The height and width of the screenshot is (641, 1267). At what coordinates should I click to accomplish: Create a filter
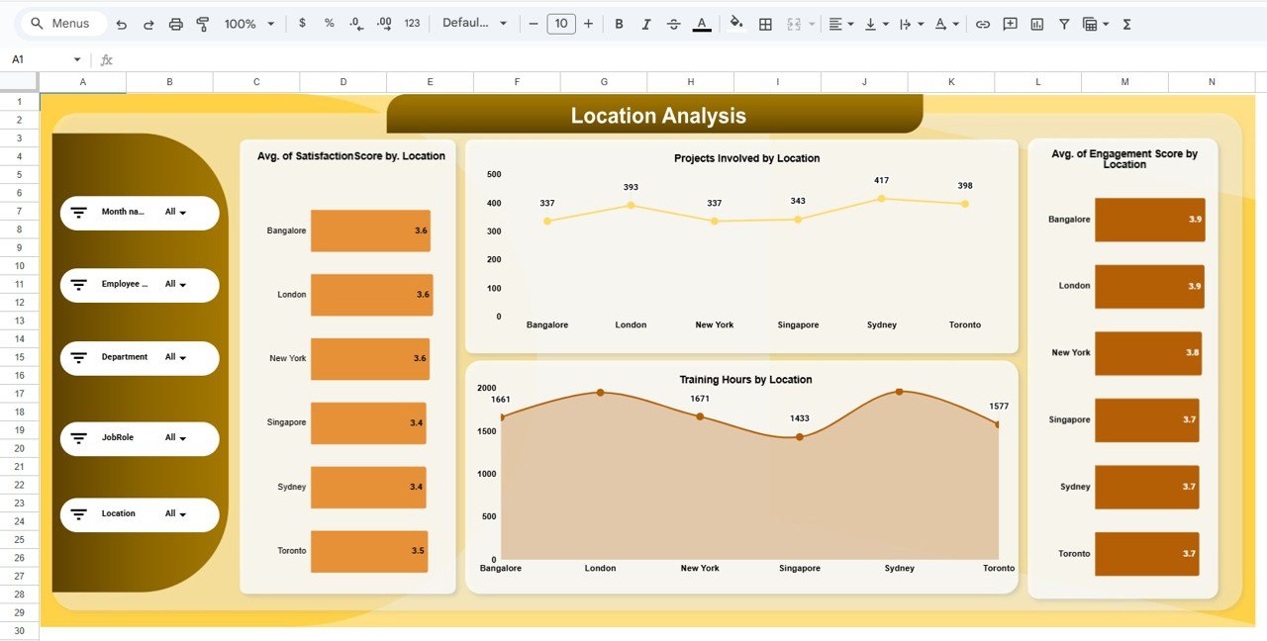1063,23
